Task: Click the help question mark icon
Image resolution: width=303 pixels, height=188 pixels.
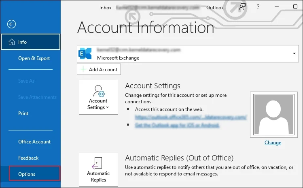Action: coord(258,7)
